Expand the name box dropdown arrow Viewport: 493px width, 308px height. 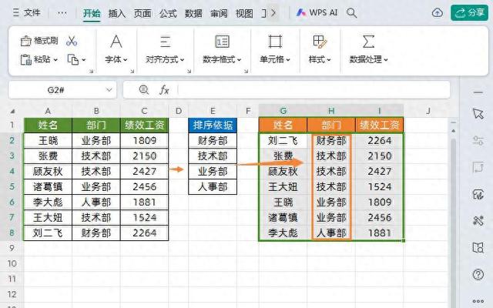pos(109,90)
